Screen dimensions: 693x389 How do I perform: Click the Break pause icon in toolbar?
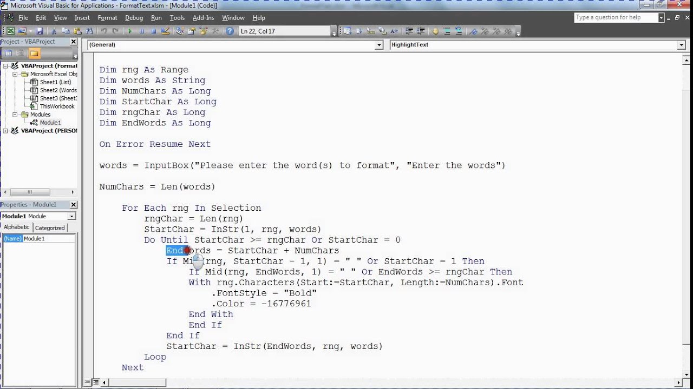click(142, 31)
